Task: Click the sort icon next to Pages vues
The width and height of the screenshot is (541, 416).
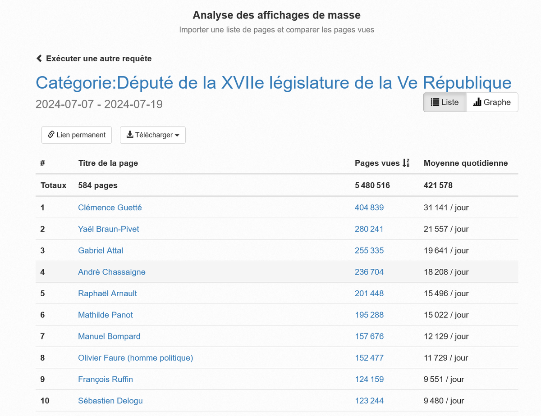Action: click(406, 163)
